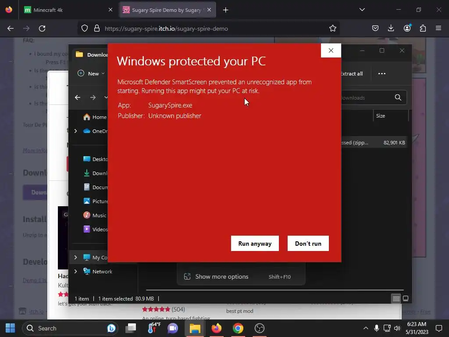Click taskbar Search box
449x337 pixels.
tap(70, 328)
